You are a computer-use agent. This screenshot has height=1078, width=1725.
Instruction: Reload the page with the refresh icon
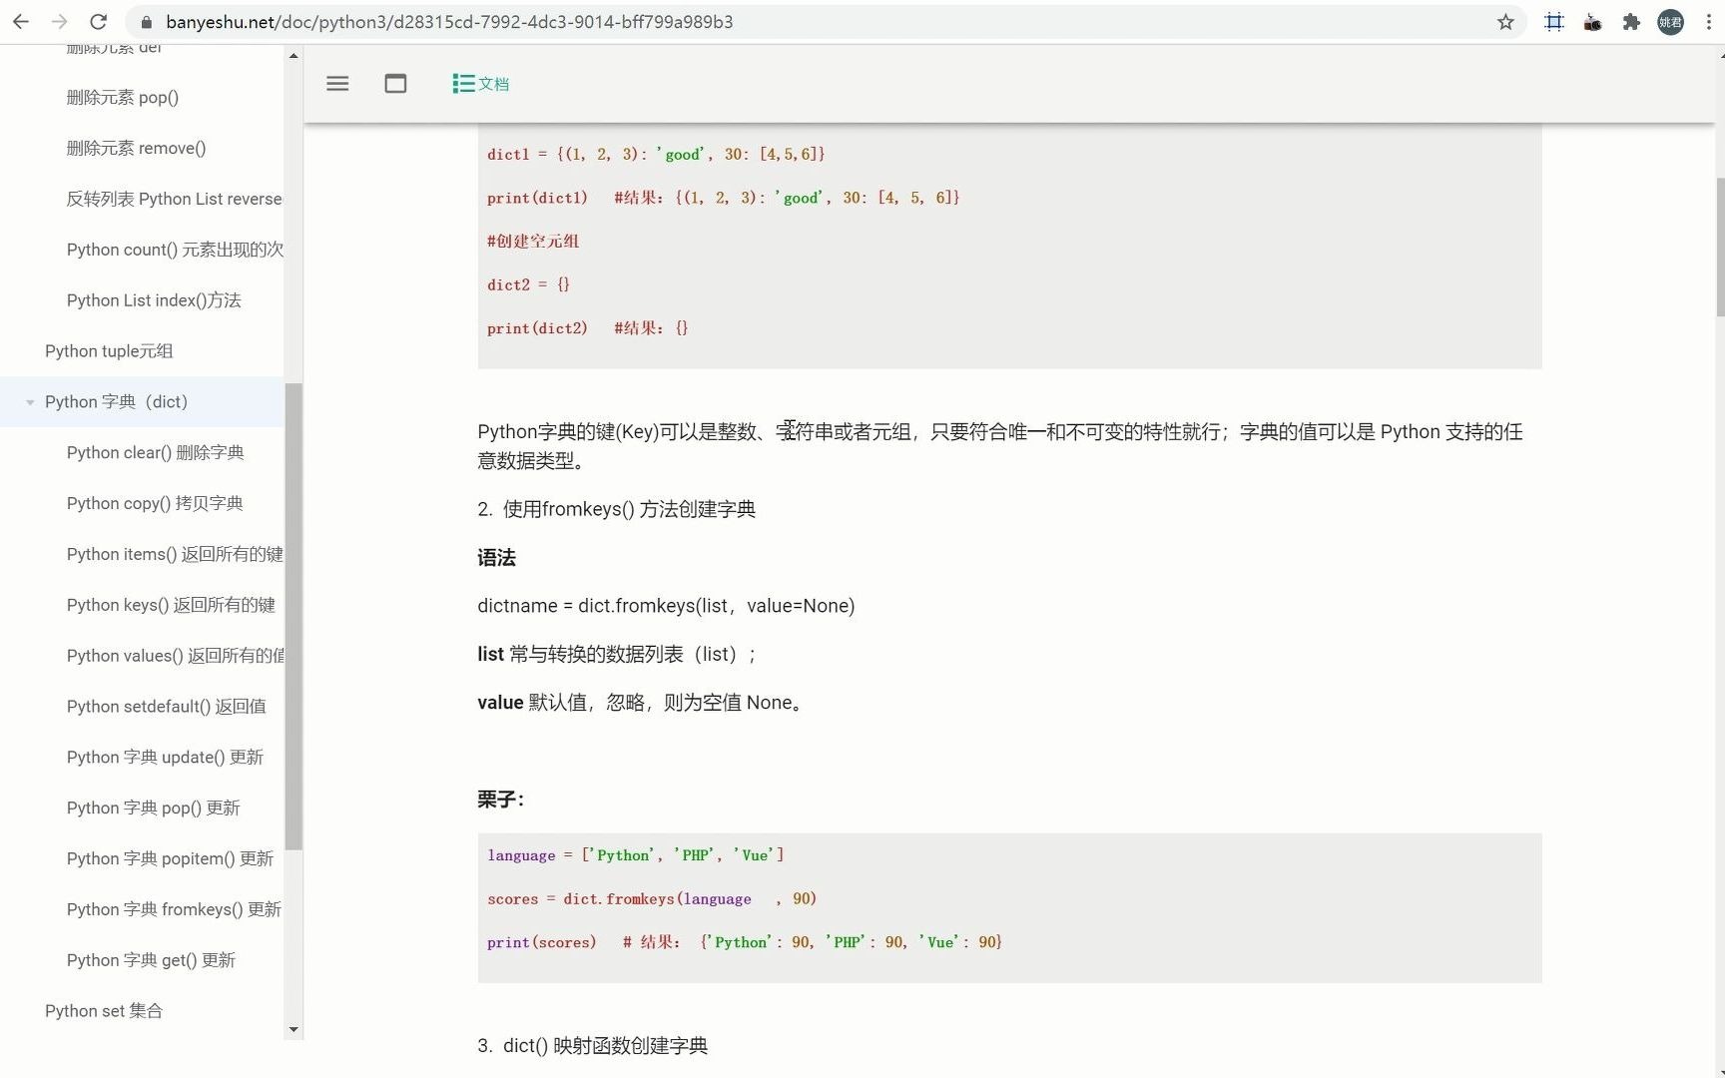tap(98, 22)
